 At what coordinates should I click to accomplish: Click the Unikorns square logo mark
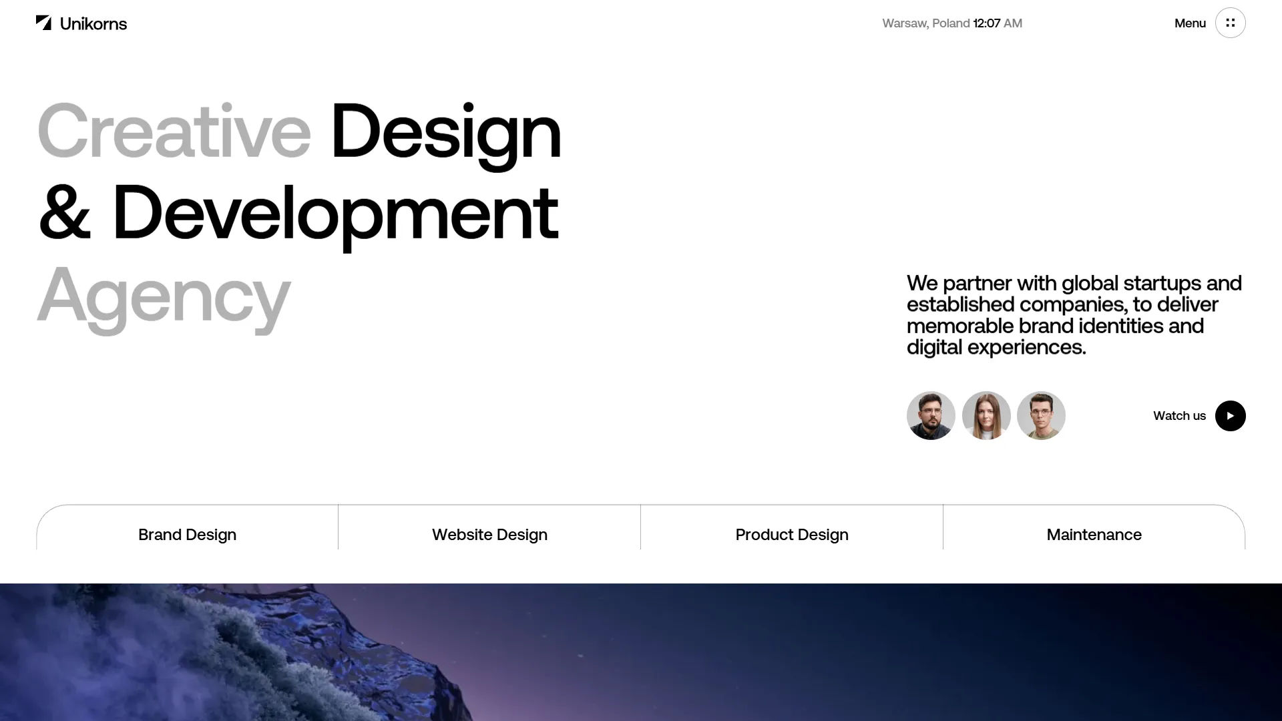(43, 23)
